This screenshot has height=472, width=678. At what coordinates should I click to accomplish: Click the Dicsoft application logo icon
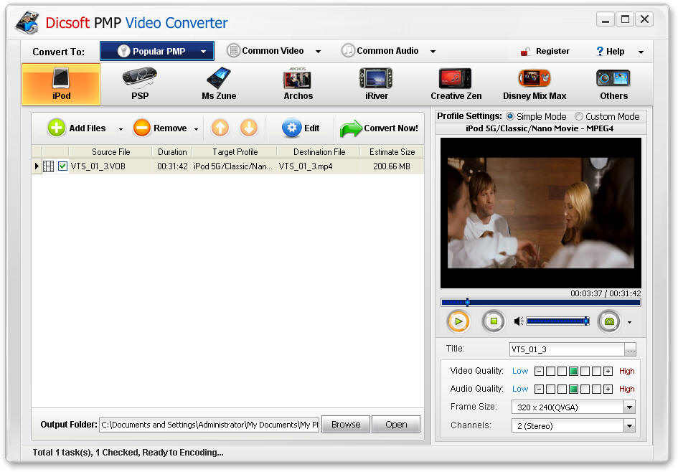(28, 22)
